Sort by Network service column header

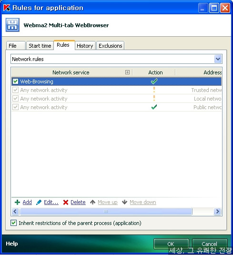click(x=71, y=72)
